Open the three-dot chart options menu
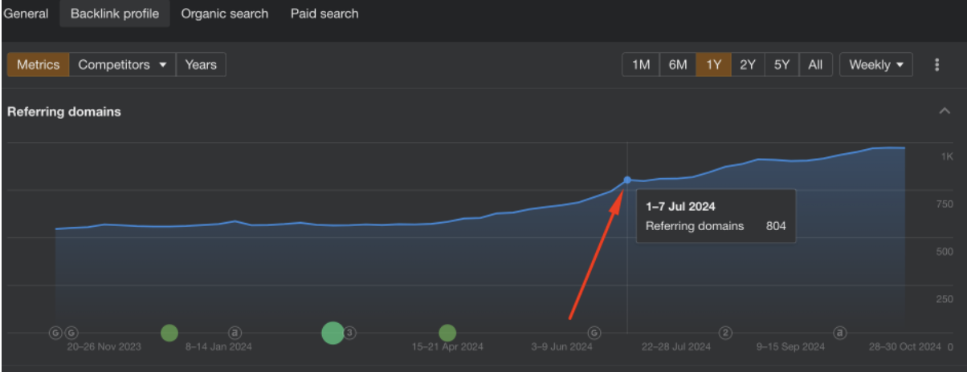 (x=936, y=65)
